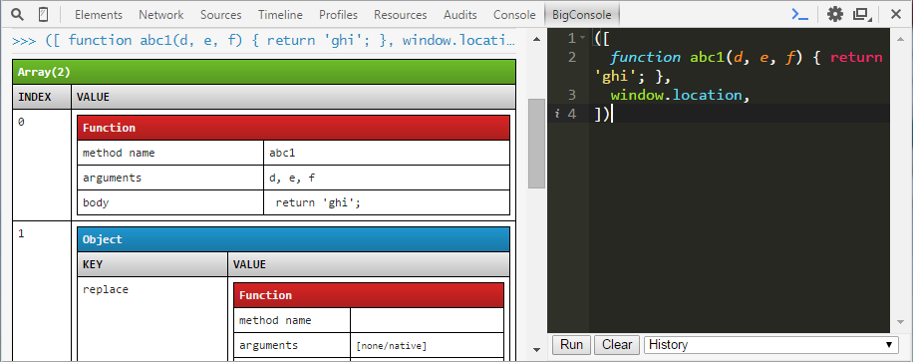Open the History dropdown

771,344
